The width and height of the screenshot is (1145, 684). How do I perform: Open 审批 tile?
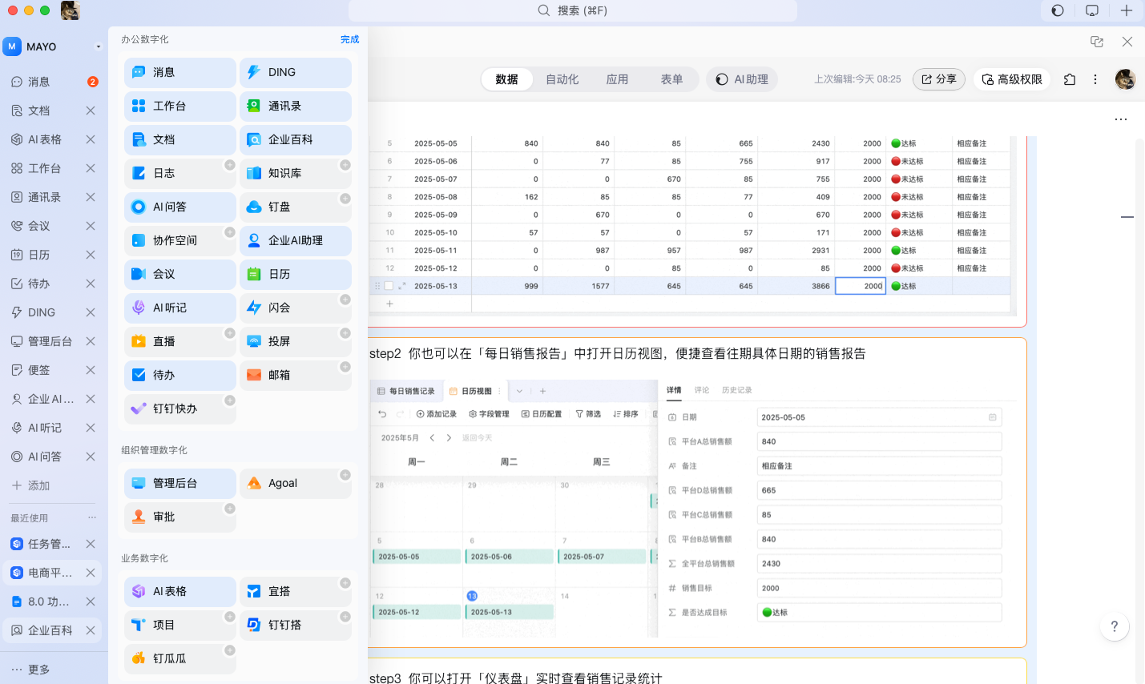click(180, 517)
